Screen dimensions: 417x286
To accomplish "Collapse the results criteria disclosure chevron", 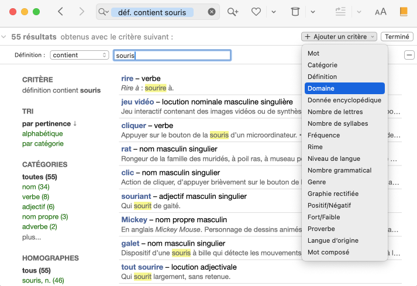I will [x=4, y=37].
